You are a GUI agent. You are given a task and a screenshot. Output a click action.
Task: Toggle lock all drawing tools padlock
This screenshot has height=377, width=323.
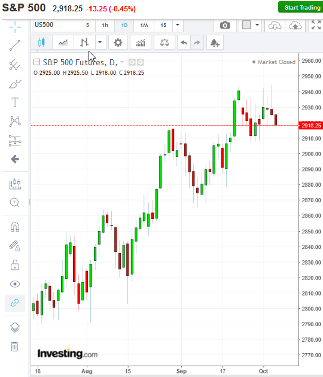coord(15,265)
